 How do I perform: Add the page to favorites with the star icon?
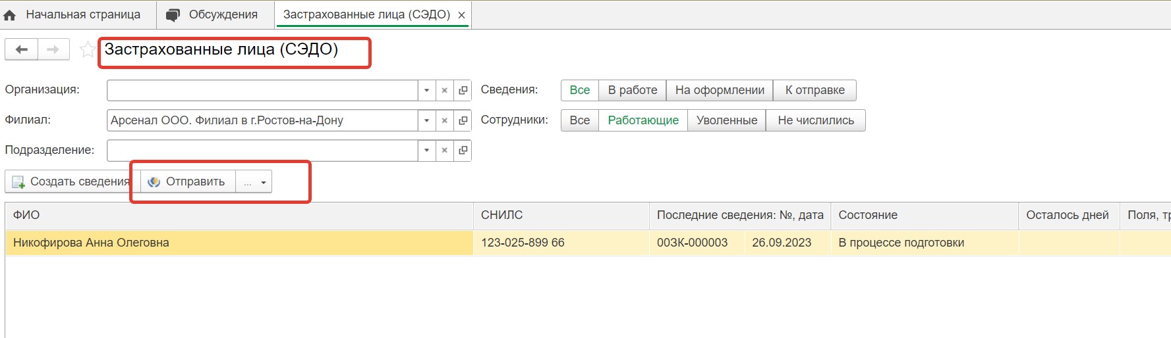pos(87,49)
